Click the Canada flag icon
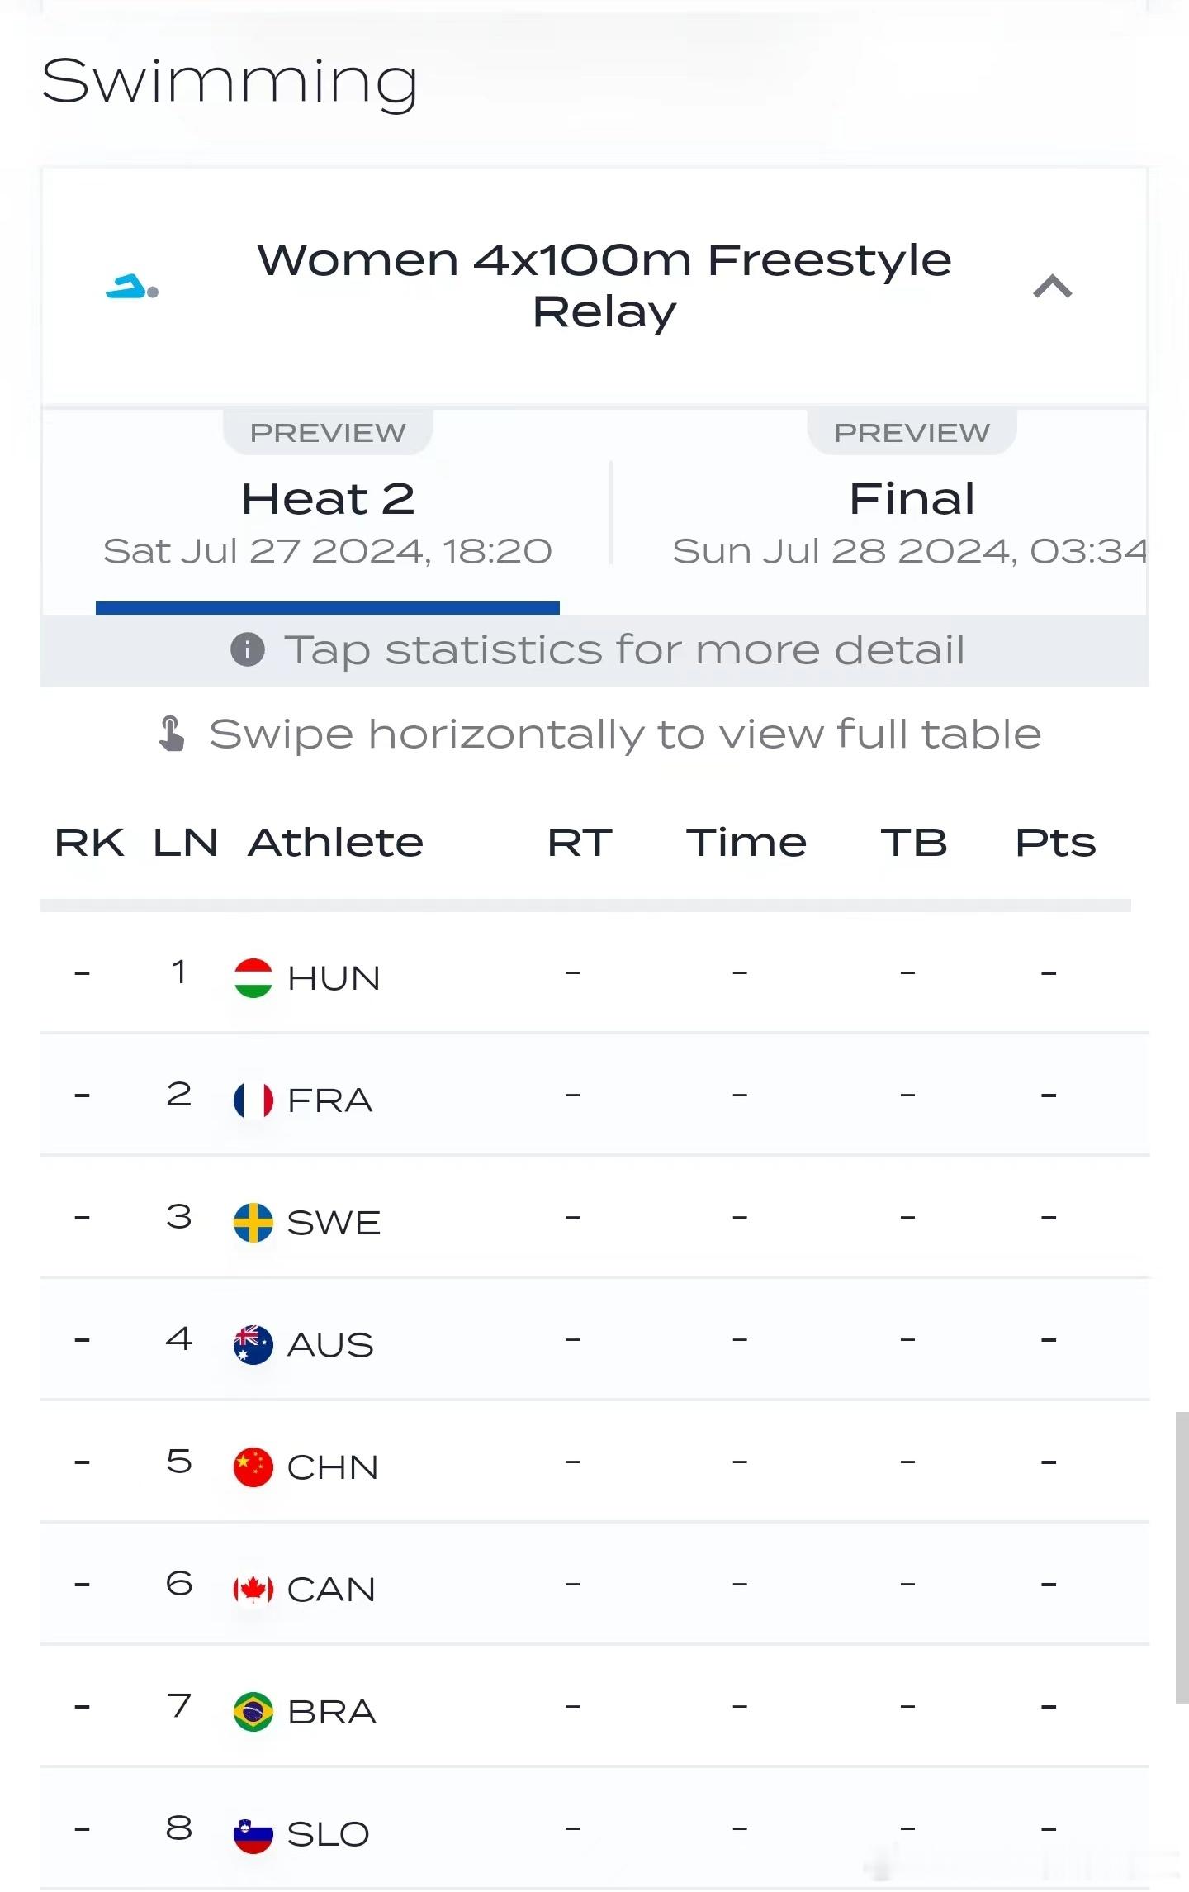The width and height of the screenshot is (1189, 1892). tap(253, 1589)
